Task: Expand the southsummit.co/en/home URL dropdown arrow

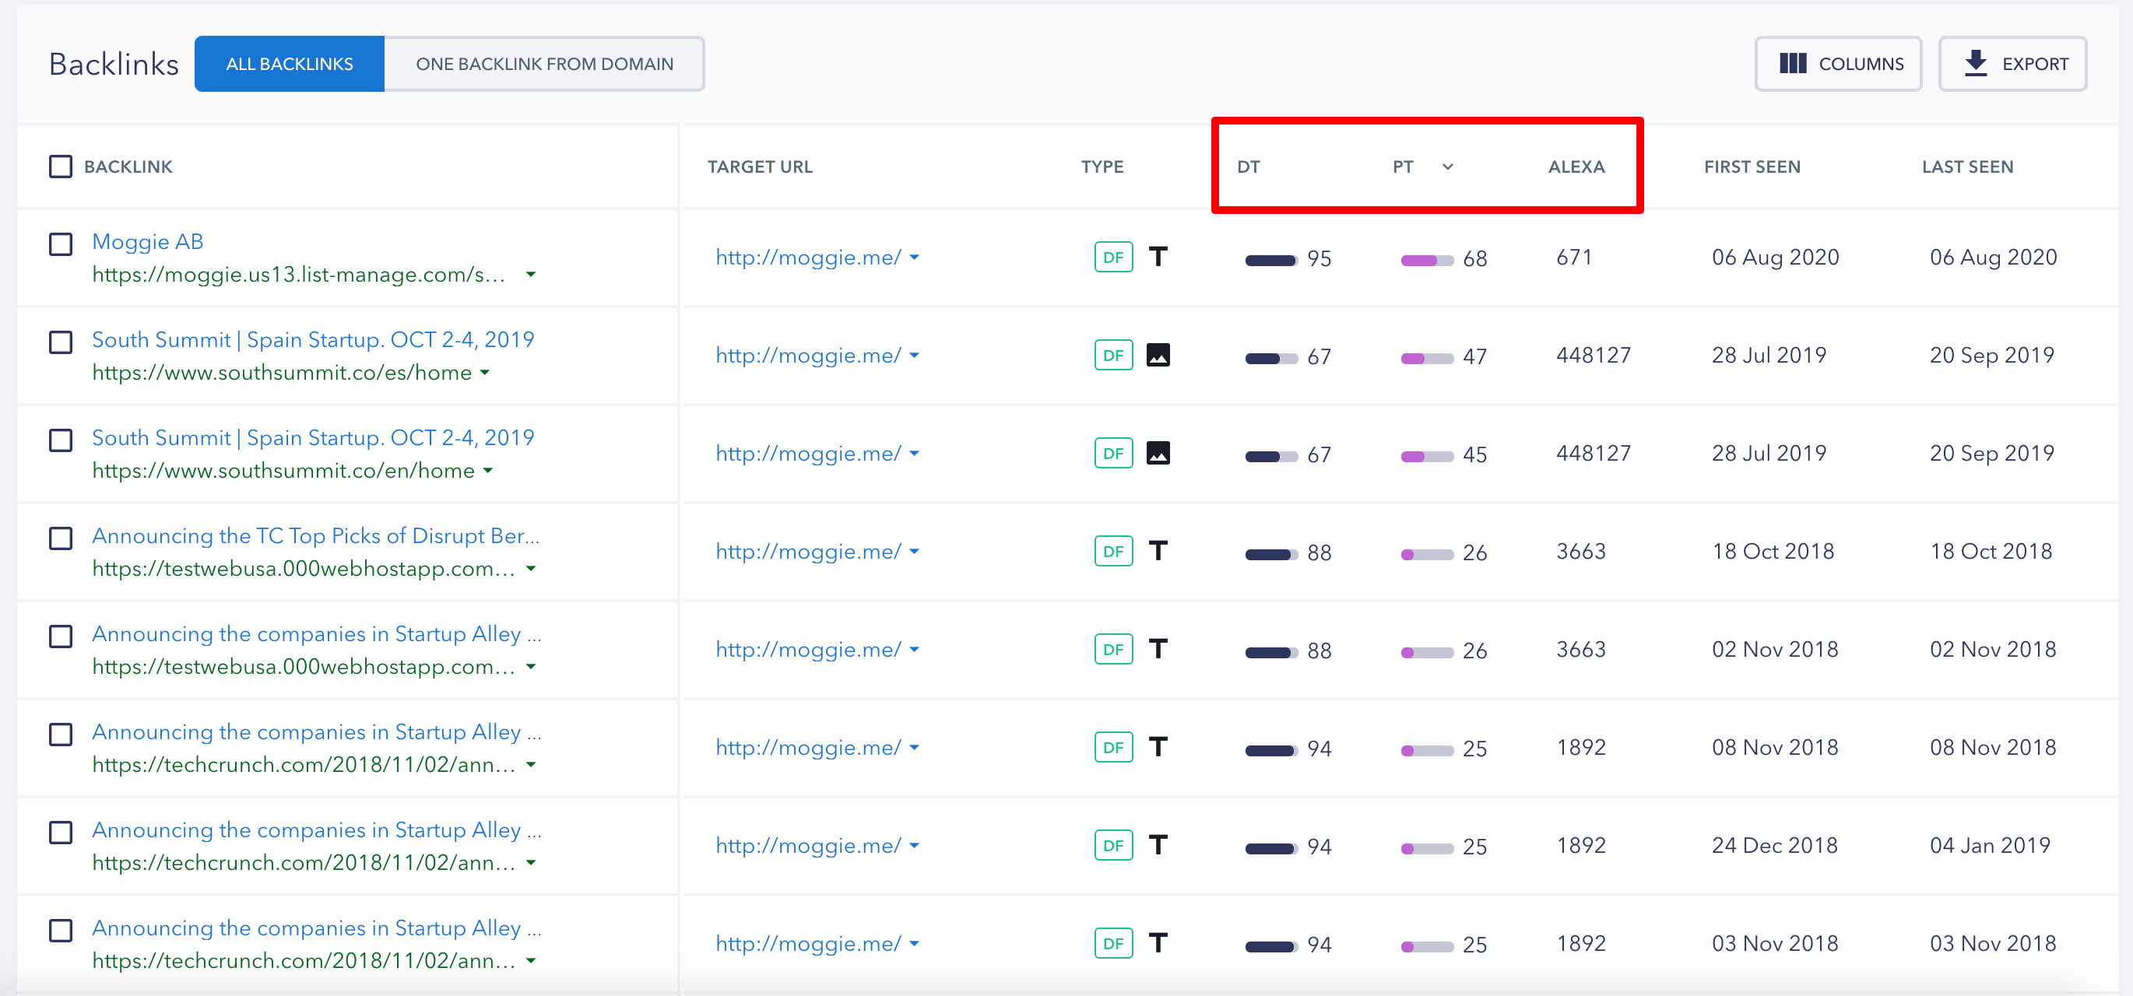Action: (489, 470)
